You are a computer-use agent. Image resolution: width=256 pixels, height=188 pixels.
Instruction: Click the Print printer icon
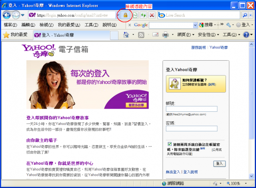[x=165, y=35]
